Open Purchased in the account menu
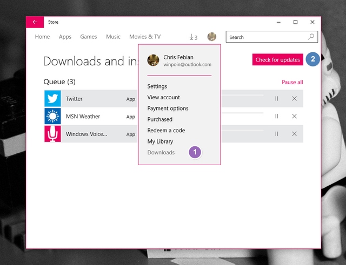Viewport: 346px width, 265px height. click(x=160, y=119)
